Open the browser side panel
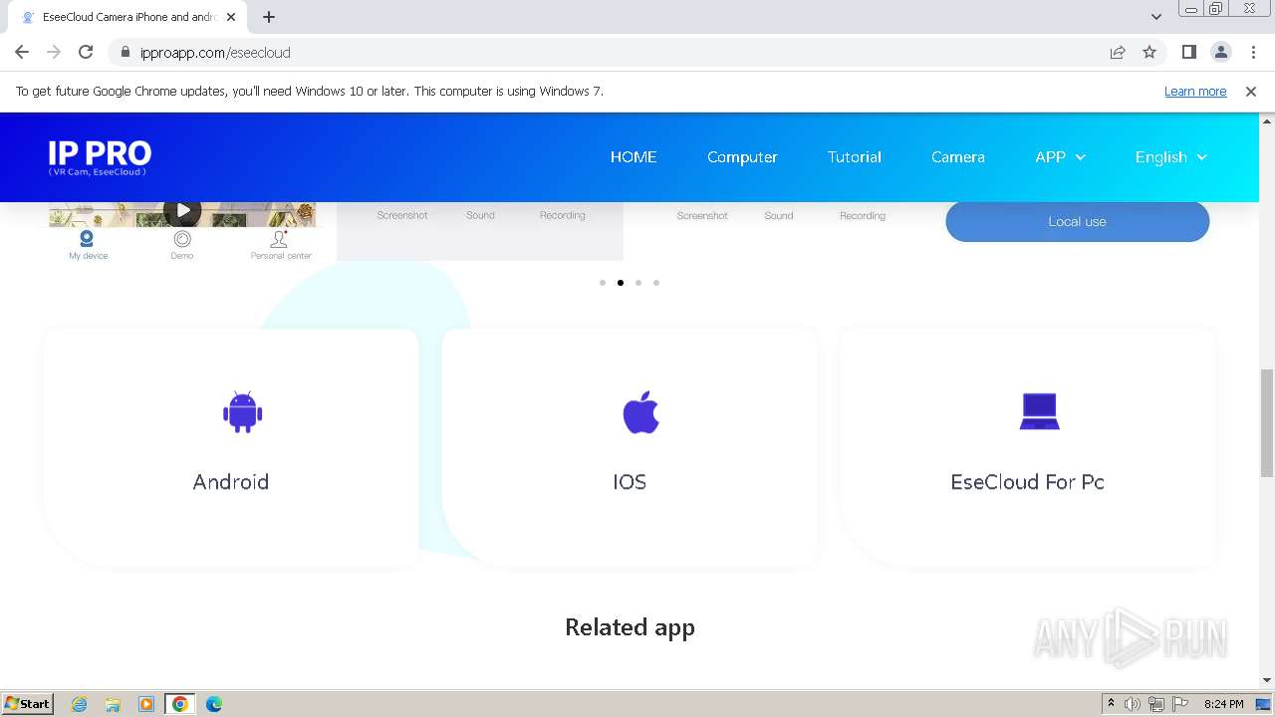The width and height of the screenshot is (1275, 717). click(x=1188, y=52)
